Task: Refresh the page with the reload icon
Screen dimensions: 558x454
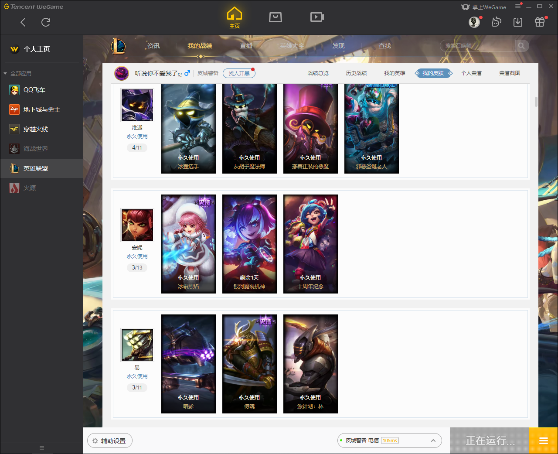Action: point(46,22)
